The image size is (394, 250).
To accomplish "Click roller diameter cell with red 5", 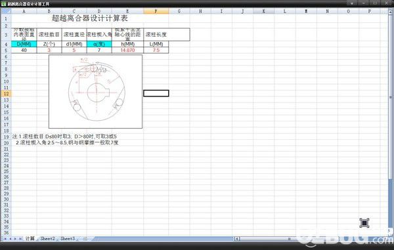I will tap(74, 51).
